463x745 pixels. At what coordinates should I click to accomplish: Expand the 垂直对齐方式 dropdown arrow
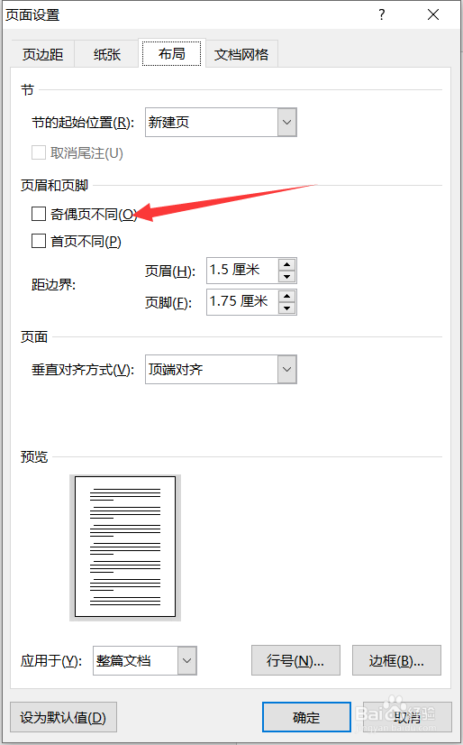tap(287, 369)
